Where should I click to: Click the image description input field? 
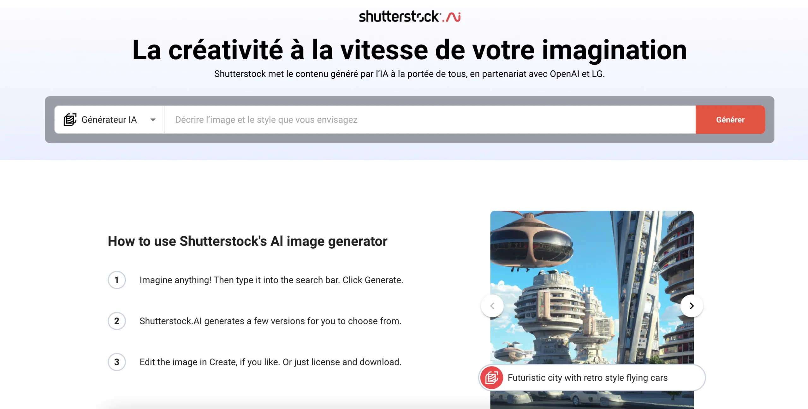coord(430,120)
